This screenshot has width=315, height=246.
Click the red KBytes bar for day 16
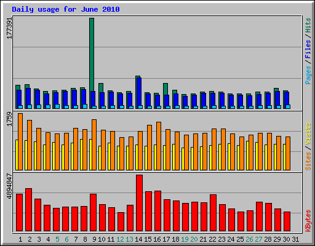157,211
